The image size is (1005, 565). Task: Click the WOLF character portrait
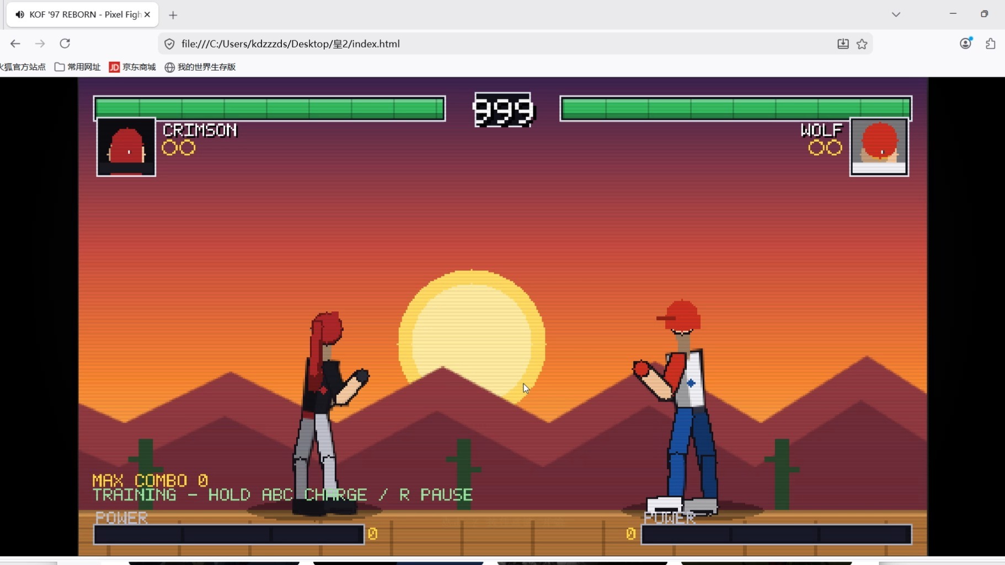(x=879, y=147)
